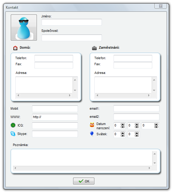Decrease the third Datum narození spinner value
Image resolution: width=172 pixels, height=192 pixels.
tap(156, 127)
